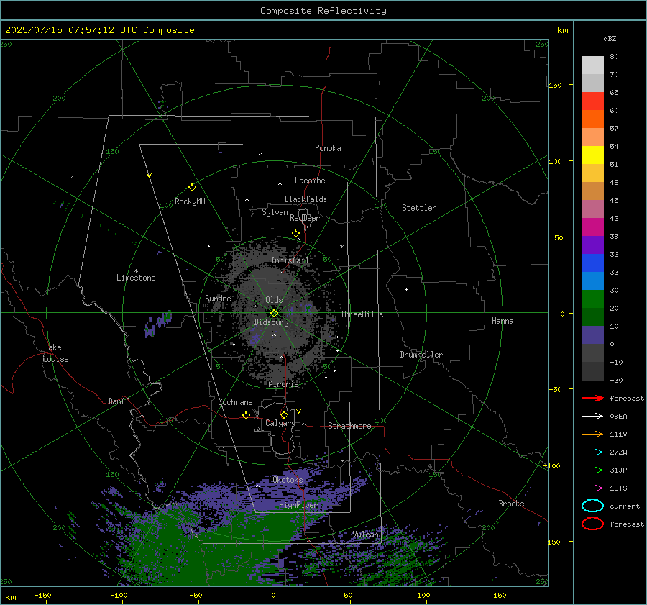Click the Sundre label
This screenshot has height=605, width=647.
(x=218, y=298)
